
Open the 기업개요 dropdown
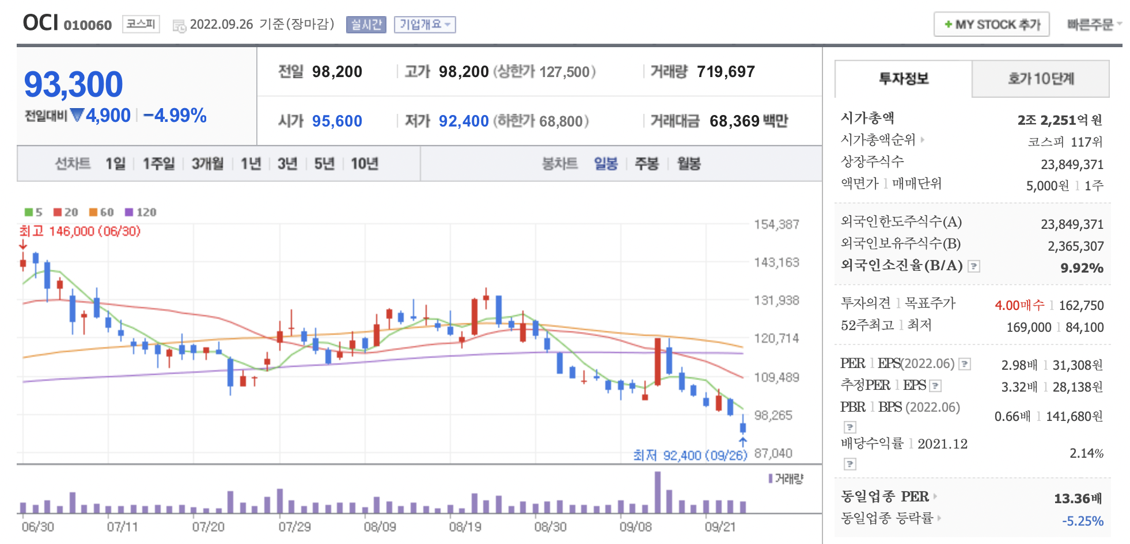tap(425, 25)
